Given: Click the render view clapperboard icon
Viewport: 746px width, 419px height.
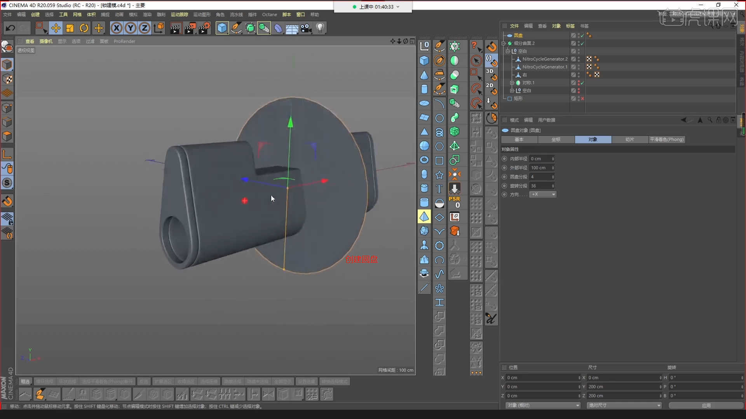Looking at the screenshot, I should coord(175,28).
